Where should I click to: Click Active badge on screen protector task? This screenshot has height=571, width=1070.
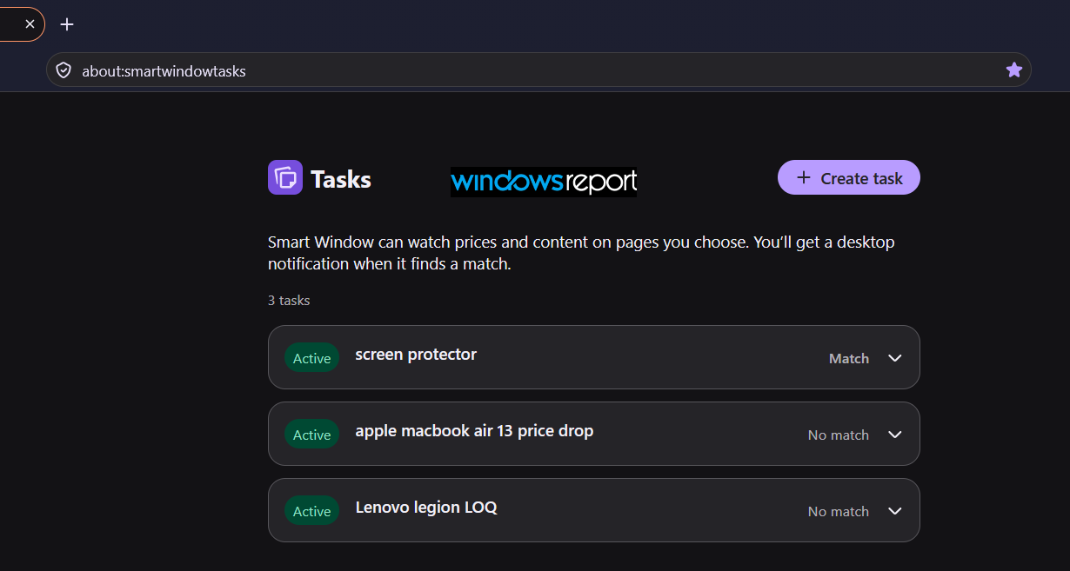(311, 358)
